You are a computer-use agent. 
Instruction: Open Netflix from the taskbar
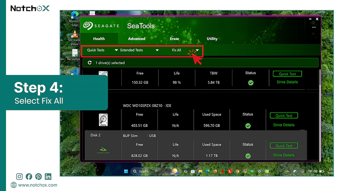[x=222, y=171]
